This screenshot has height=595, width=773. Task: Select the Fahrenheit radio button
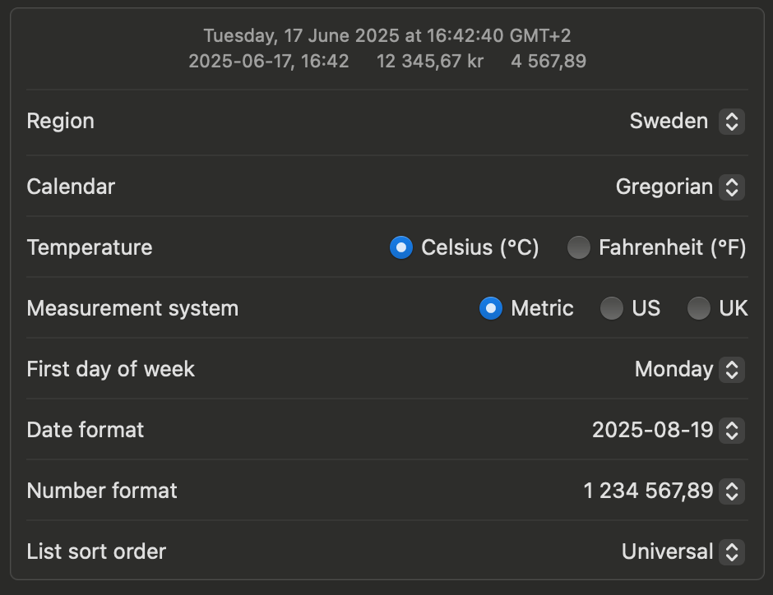(x=579, y=247)
